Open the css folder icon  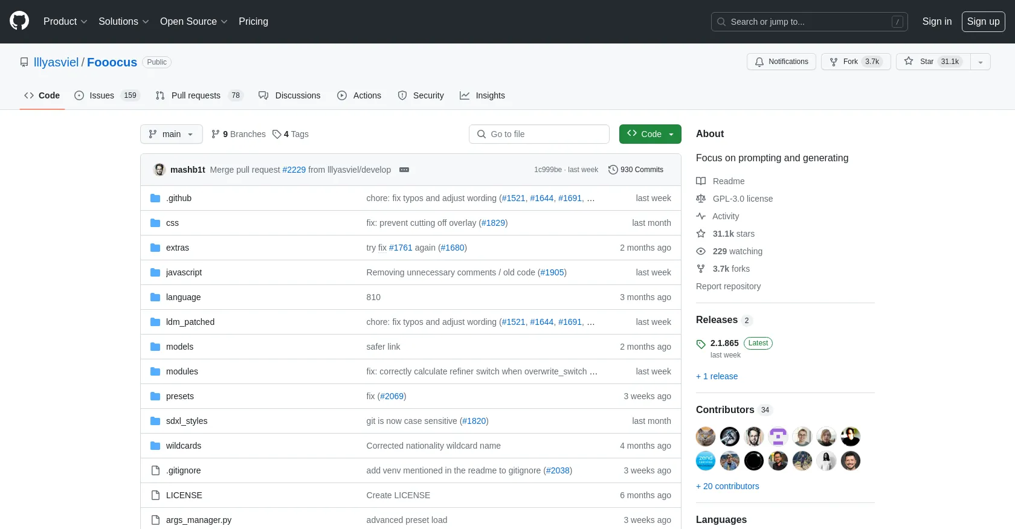click(x=155, y=223)
